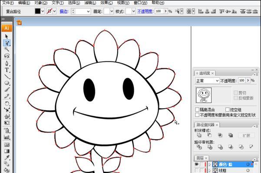Check 不透明度和蒙版用来定义挖空形状 option

(197, 115)
